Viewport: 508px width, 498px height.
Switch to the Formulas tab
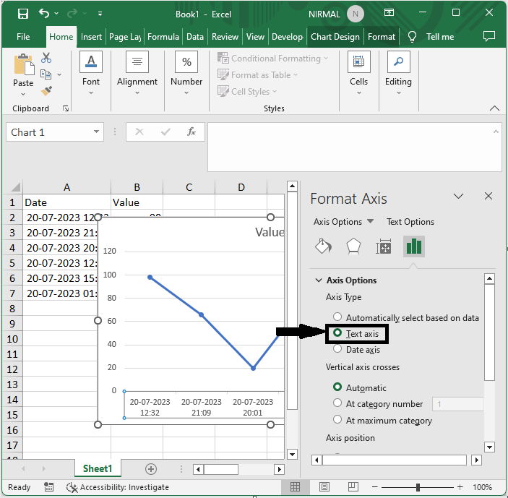pos(163,37)
